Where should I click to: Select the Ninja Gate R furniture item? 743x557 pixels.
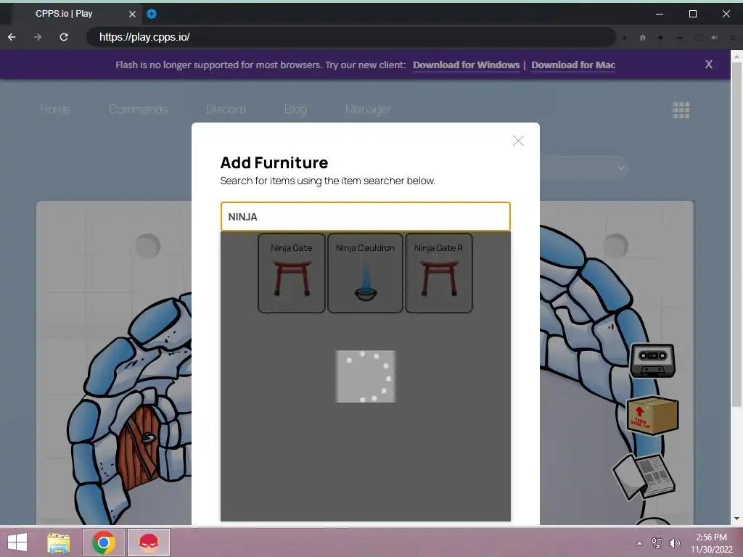point(439,273)
